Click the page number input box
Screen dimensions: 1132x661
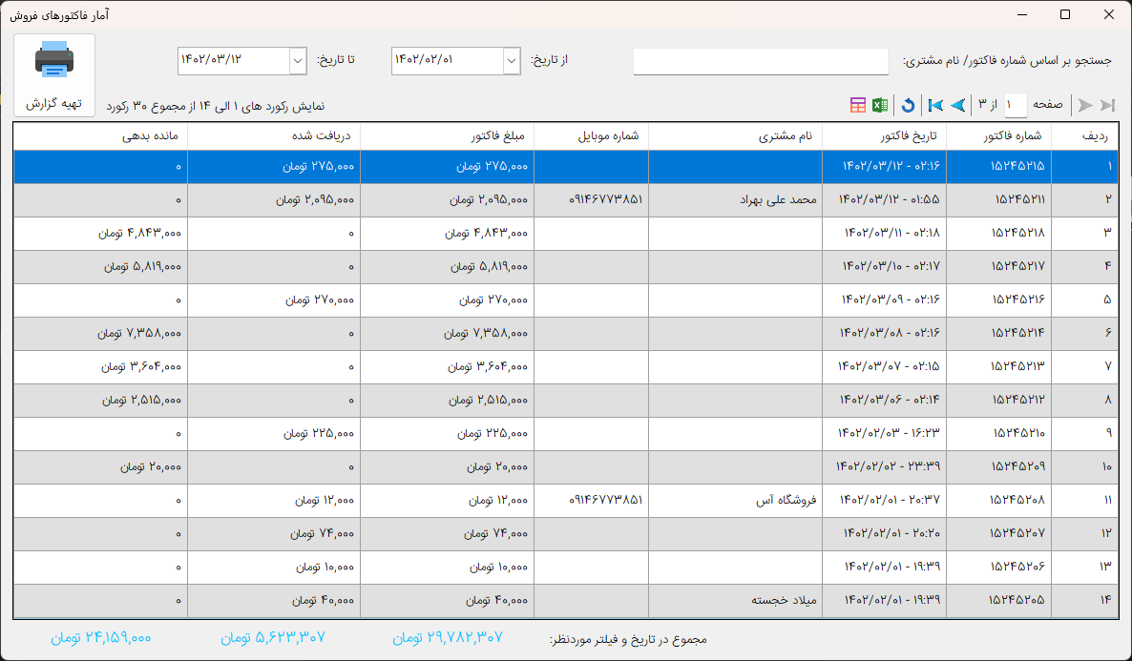click(1015, 105)
